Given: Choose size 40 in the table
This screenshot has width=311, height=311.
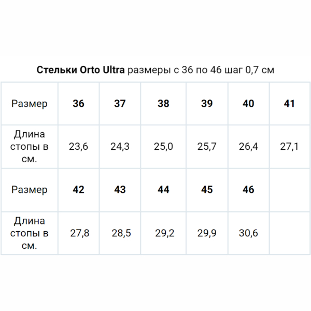Looking at the screenshot, I should [x=248, y=104].
